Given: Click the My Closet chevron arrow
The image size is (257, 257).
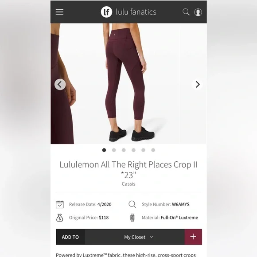Looking at the screenshot, I should click(152, 237).
